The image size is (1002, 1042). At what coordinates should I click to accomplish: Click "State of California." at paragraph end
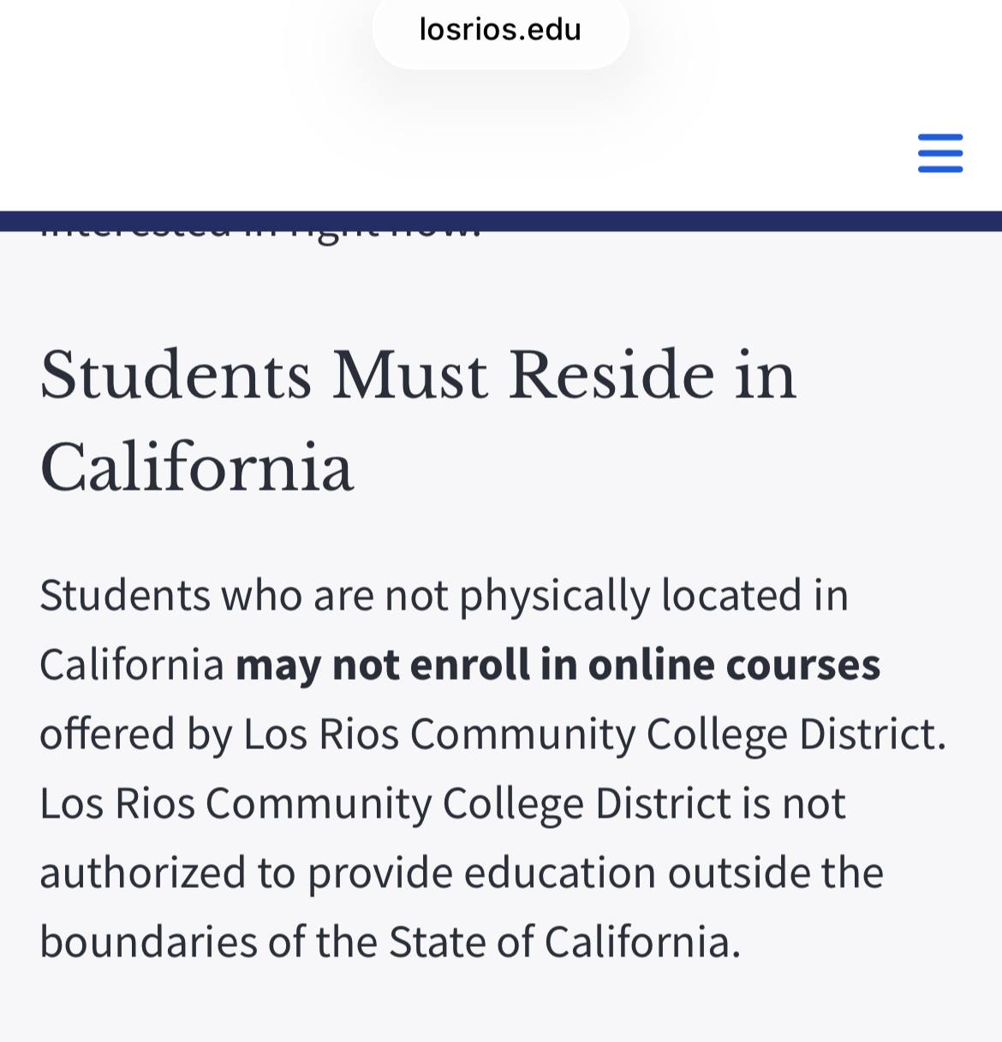[565, 942]
